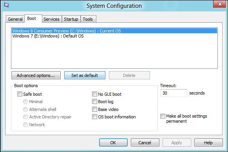
Task: Check OS boot information option
Action: (94, 117)
